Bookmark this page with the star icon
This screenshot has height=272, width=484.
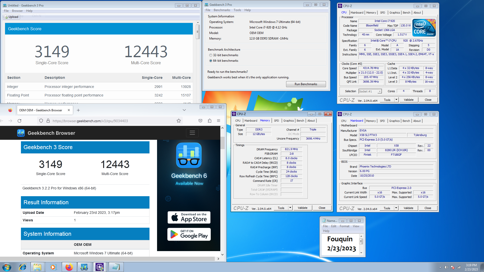179,121
